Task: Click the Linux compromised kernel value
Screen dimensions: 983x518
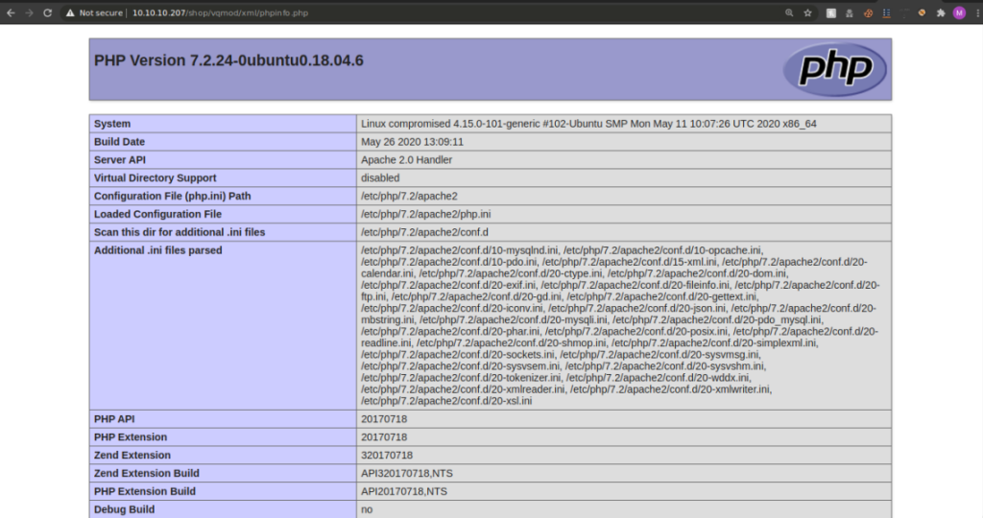Action: (588, 124)
